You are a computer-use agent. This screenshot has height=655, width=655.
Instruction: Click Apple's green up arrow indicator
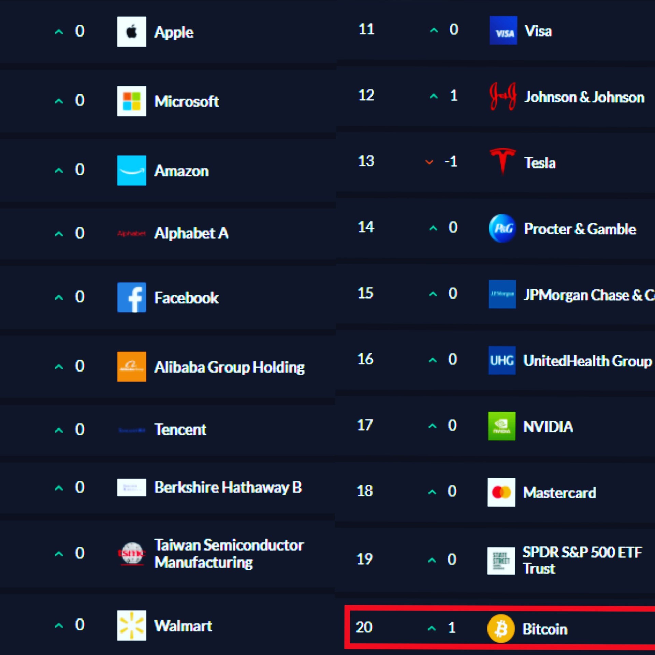click(59, 32)
